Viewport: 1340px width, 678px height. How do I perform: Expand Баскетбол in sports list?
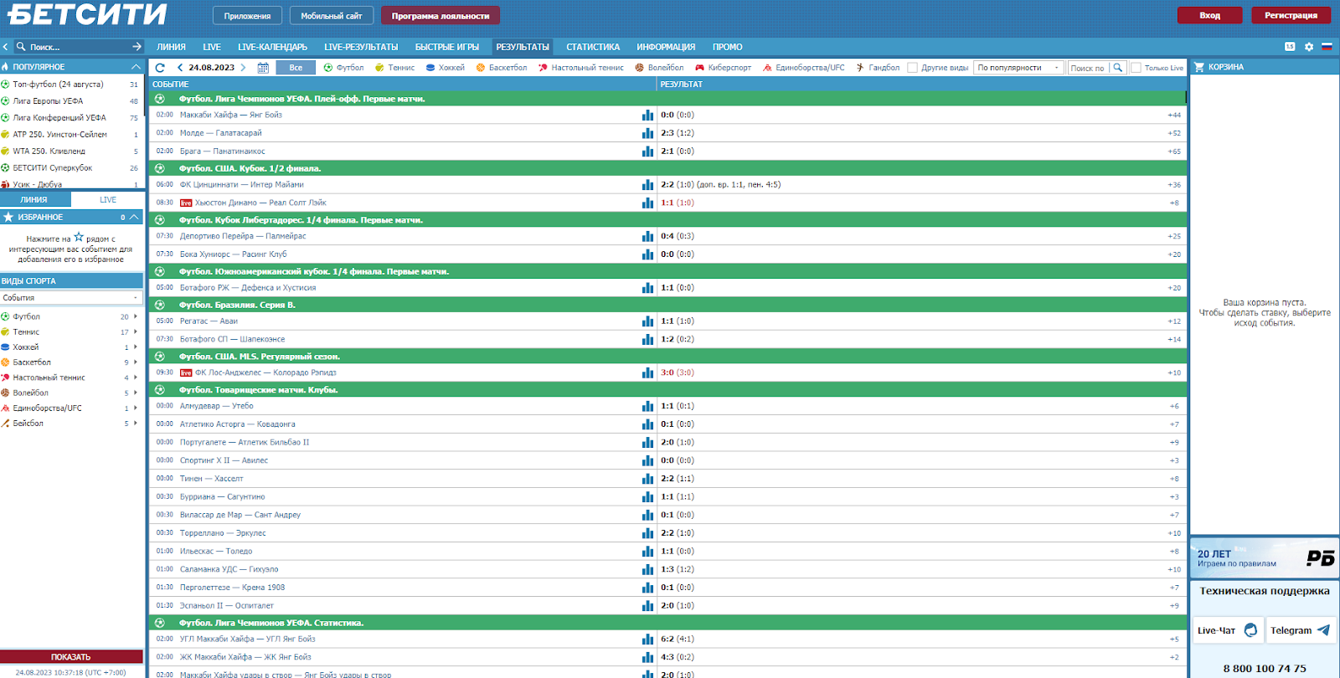click(x=136, y=362)
